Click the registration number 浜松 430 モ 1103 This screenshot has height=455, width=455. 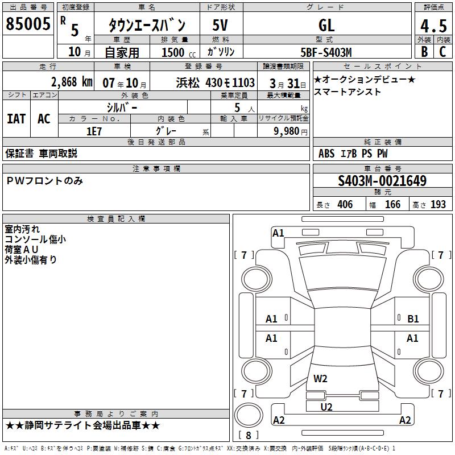(216, 83)
